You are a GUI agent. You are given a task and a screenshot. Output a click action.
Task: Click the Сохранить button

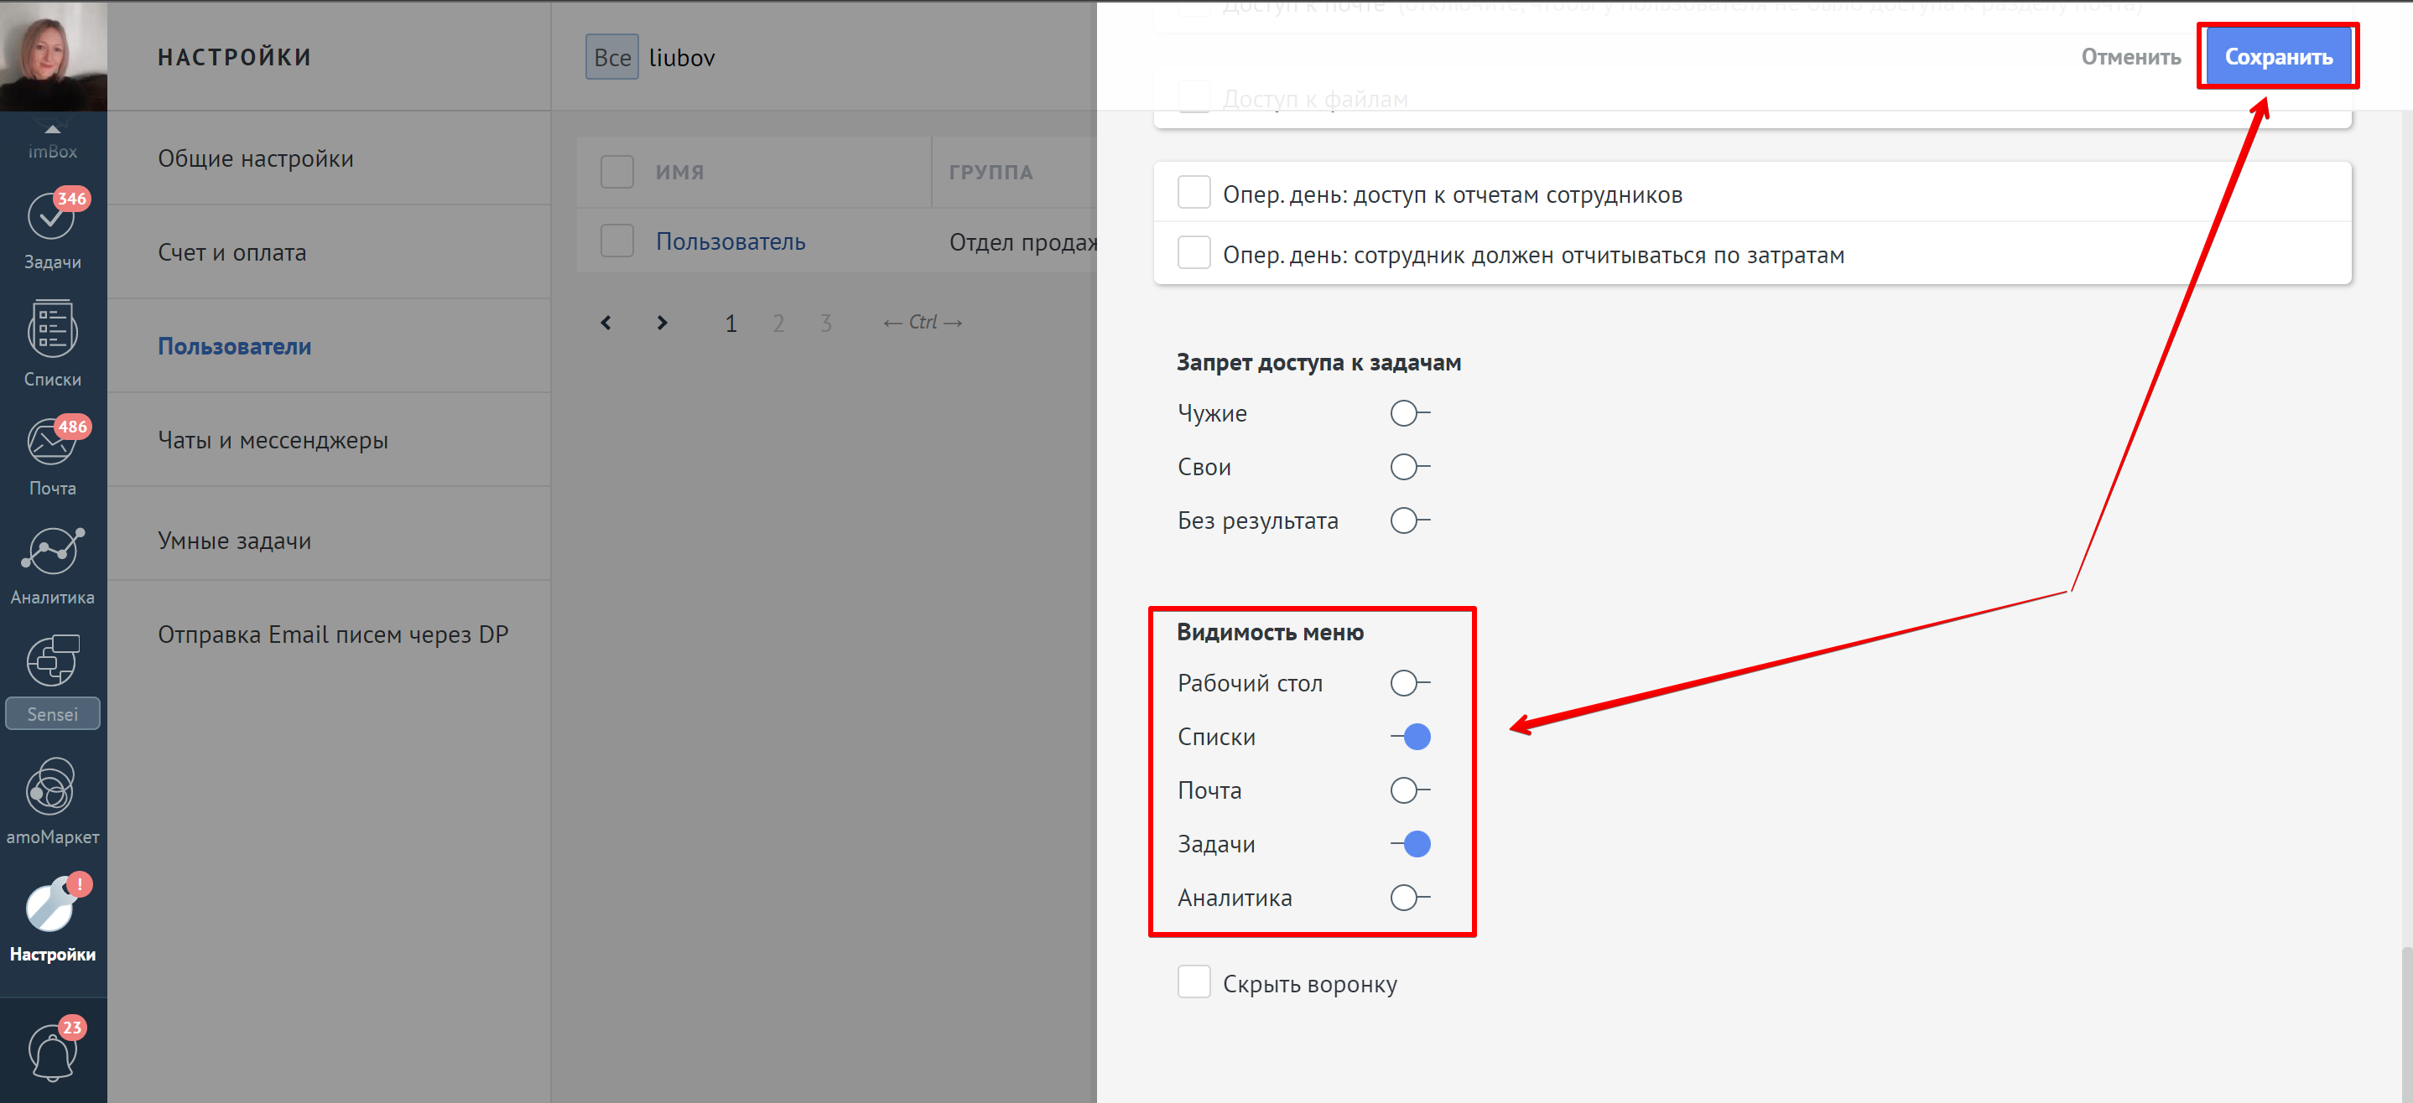(x=2278, y=56)
